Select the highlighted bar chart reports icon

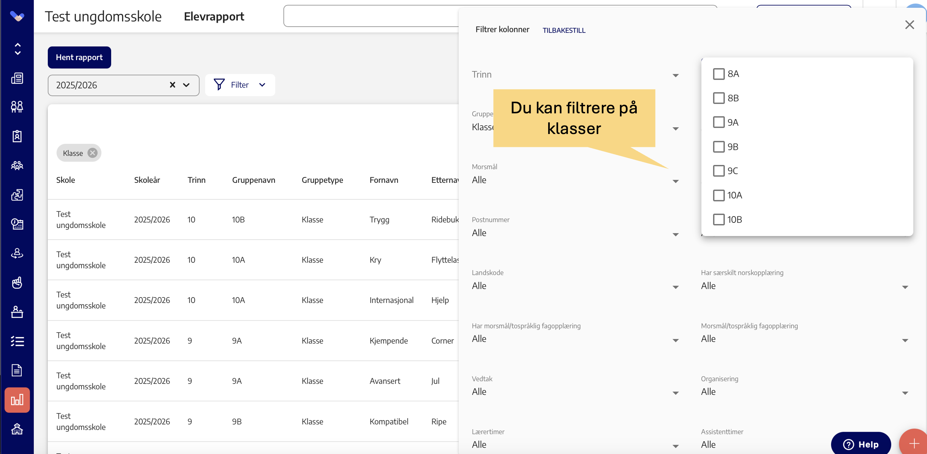pos(17,400)
